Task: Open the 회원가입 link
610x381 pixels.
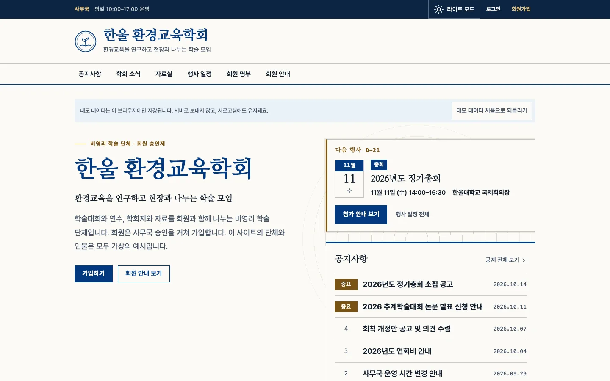Action: click(x=521, y=9)
